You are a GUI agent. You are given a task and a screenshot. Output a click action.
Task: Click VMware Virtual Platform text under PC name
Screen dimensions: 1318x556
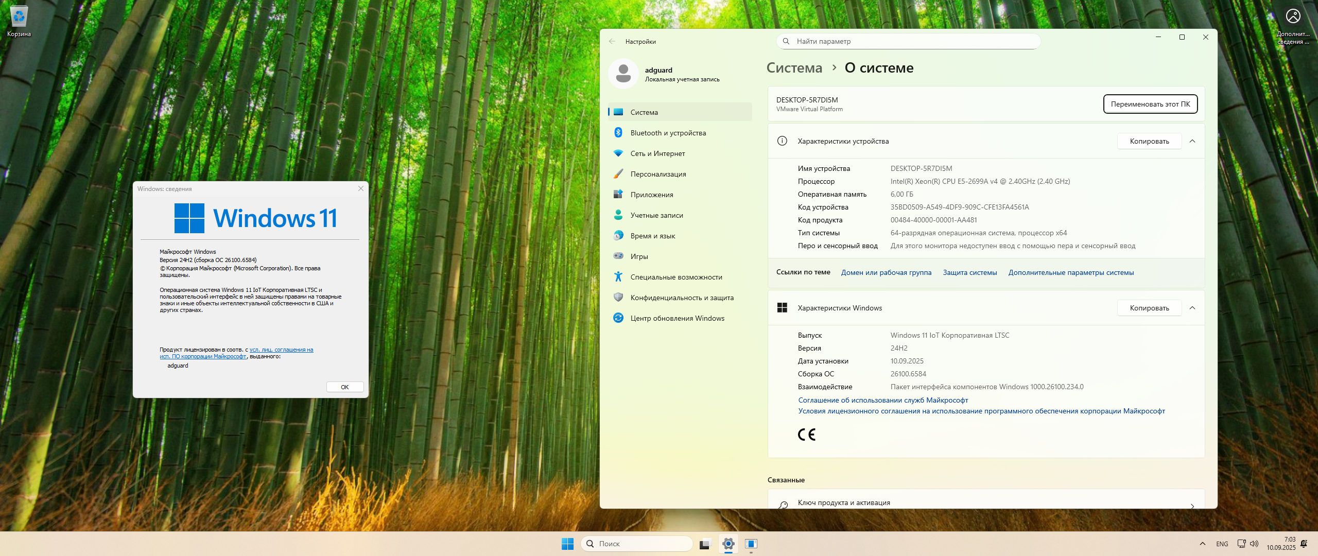(x=809, y=109)
